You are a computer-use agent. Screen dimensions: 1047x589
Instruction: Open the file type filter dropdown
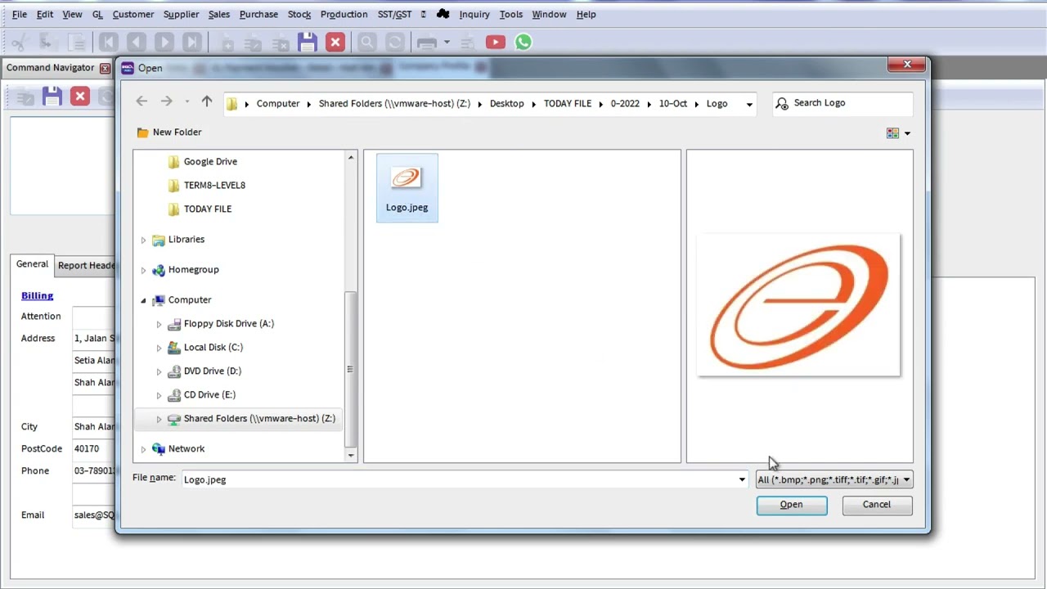coord(906,480)
